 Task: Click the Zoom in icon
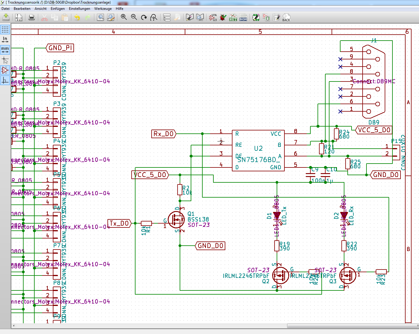click(124, 17)
